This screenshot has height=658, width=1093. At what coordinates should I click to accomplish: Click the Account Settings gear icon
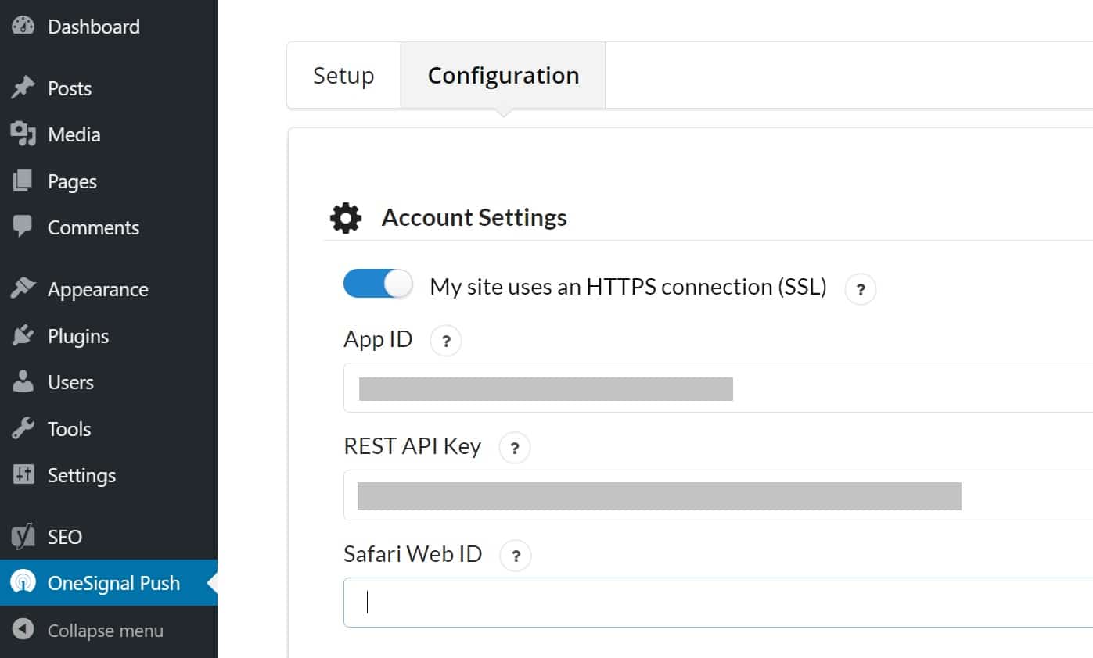click(x=345, y=217)
